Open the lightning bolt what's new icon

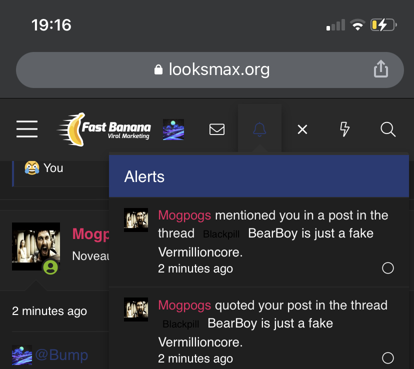344,129
